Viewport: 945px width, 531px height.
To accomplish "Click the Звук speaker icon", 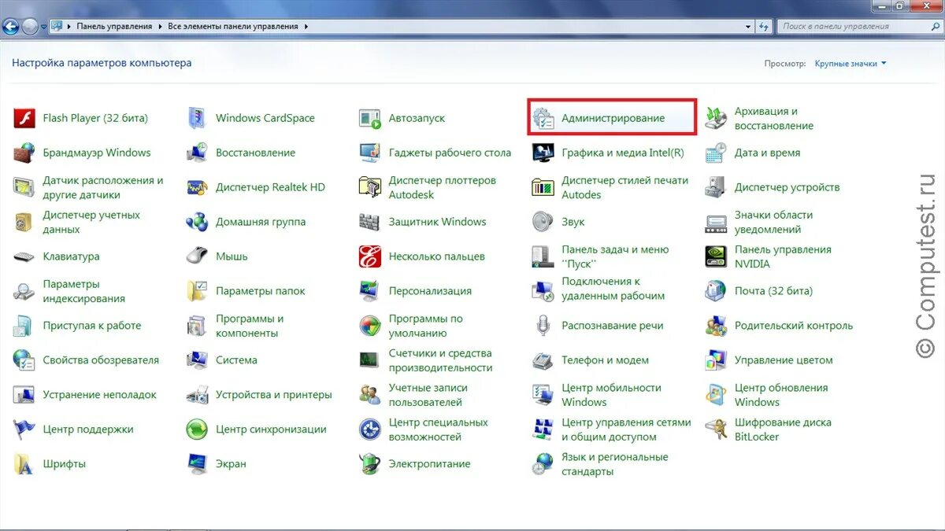I will pos(543,222).
